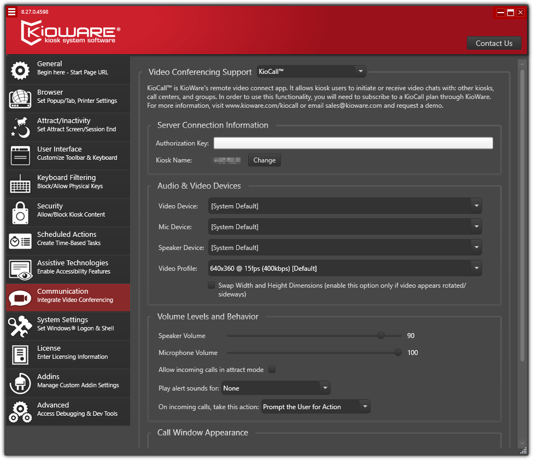Viewport: 533px width, 460px height.
Task: Click the vertical scrollbar thumb
Action: point(522,215)
